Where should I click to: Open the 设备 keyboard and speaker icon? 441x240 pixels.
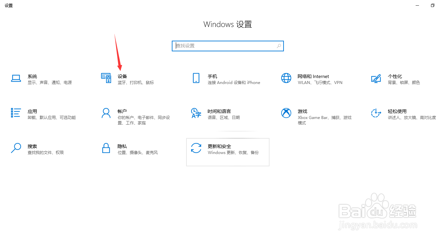(106, 78)
